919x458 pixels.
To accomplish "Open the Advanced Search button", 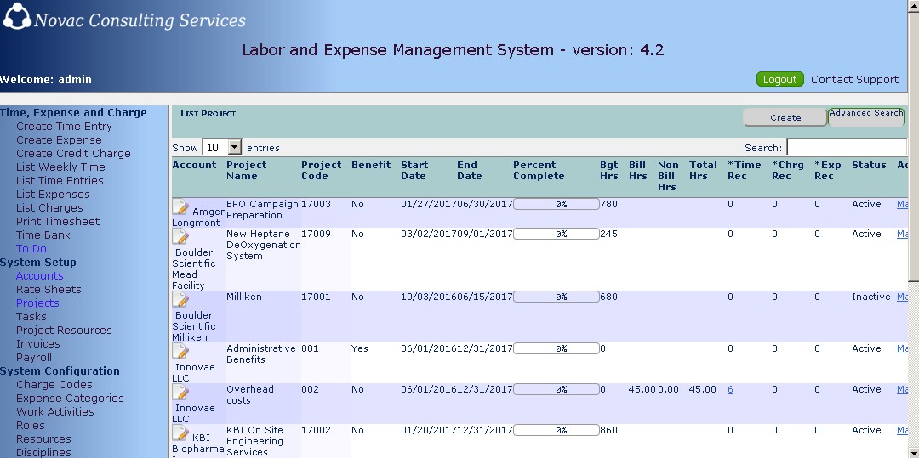I will click(x=865, y=116).
